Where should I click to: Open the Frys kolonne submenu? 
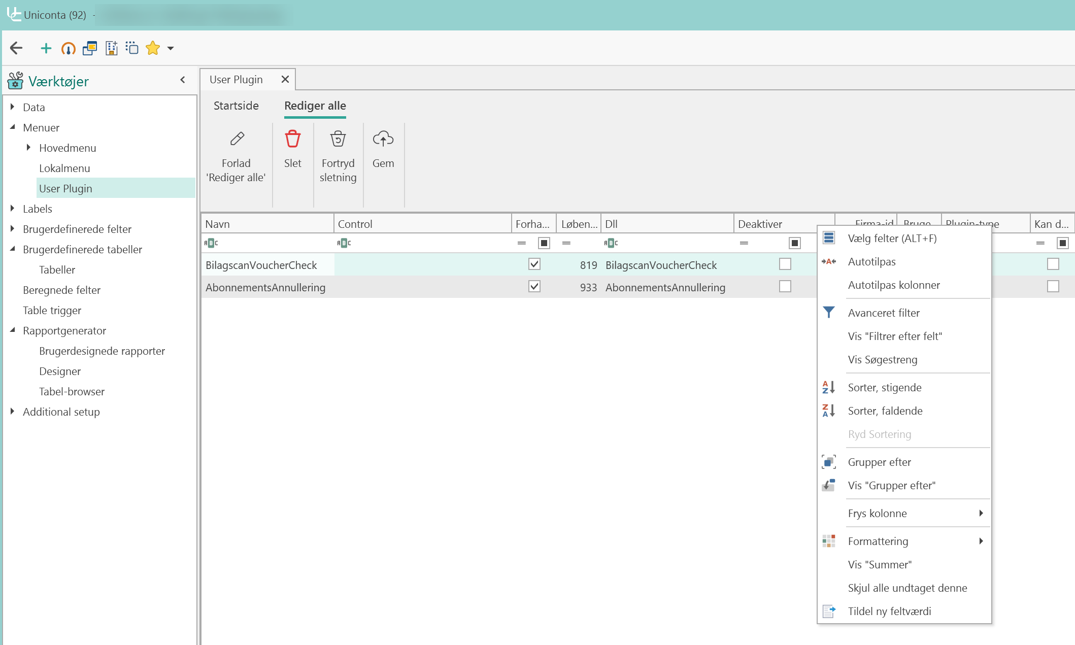point(904,513)
